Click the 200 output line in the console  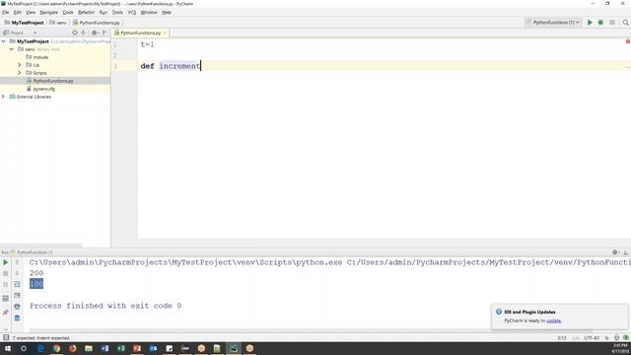coord(36,273)
